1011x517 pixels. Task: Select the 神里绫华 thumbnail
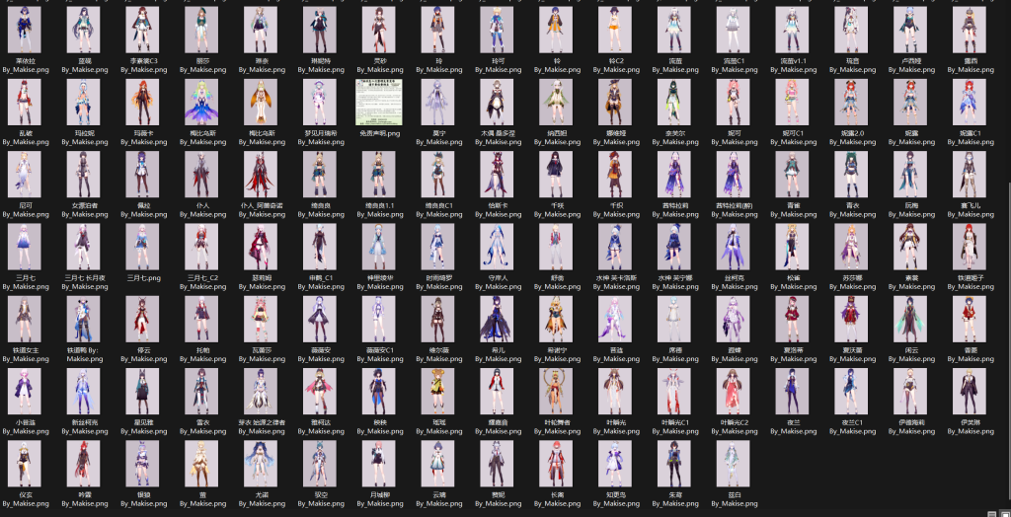[378, 247]
